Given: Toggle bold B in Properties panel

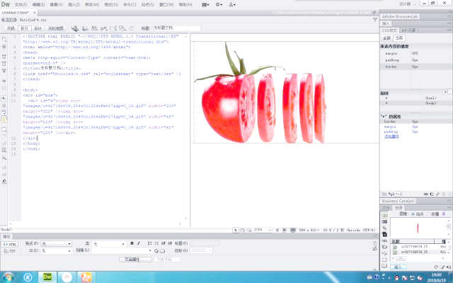Looking at the screenshot, I should pyautogui.click(x=132, y=243).
